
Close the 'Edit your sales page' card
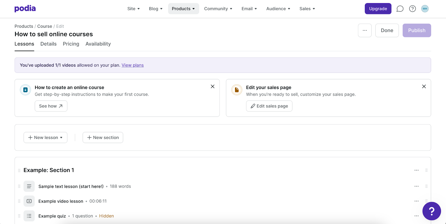pyautogui.click(x=424, y=87)
